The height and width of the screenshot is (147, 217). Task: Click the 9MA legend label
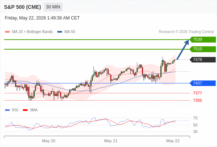(x=34, y=110)
